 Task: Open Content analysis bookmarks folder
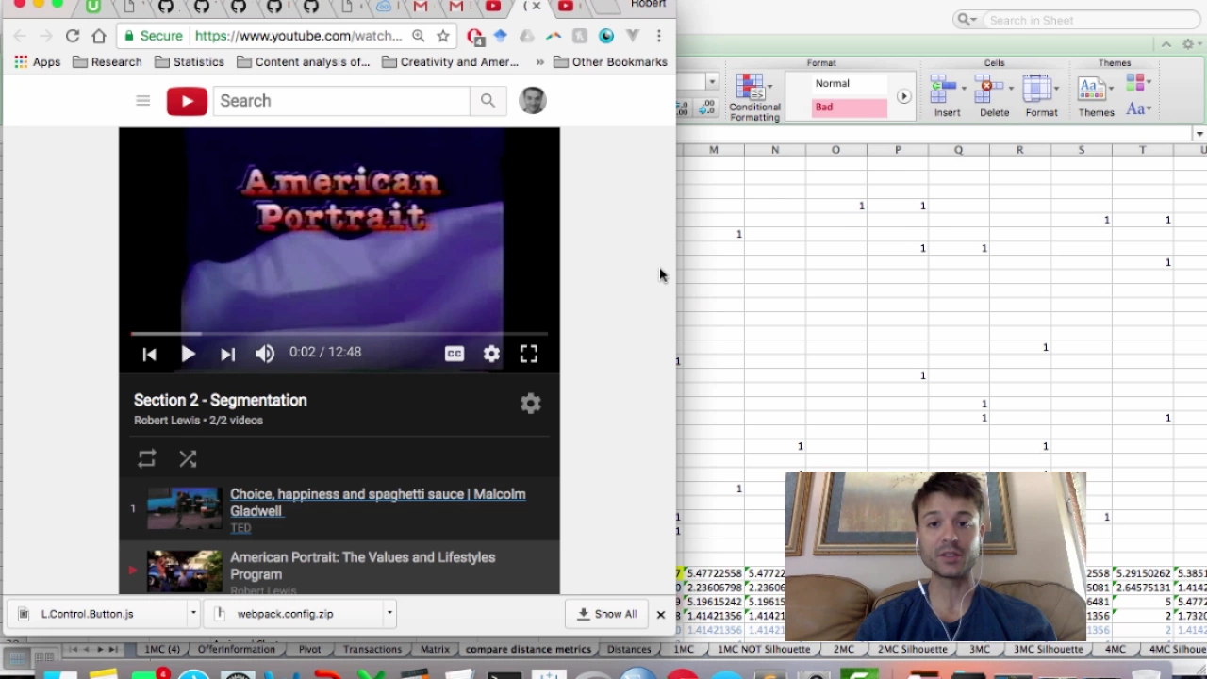[x=304, y=62]
